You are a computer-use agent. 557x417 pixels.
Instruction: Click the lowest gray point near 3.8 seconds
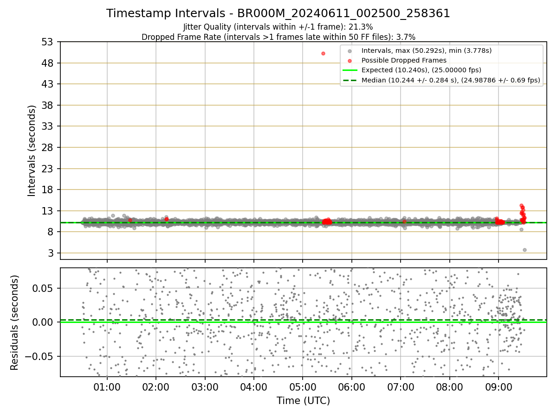pos(525,250)
